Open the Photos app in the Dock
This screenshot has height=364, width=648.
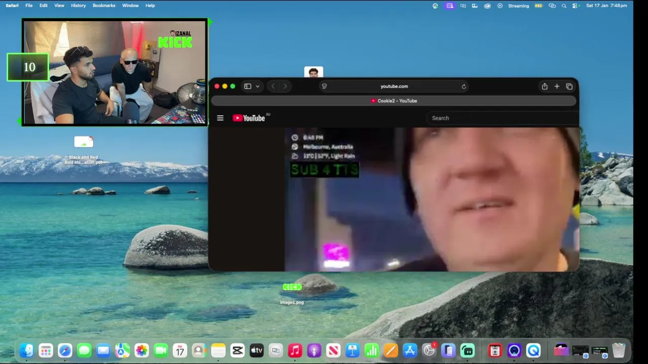point(142,350)
